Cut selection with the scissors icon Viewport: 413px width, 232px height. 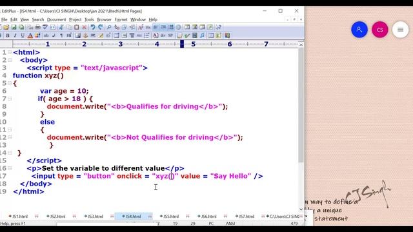(x=61, y=27)
